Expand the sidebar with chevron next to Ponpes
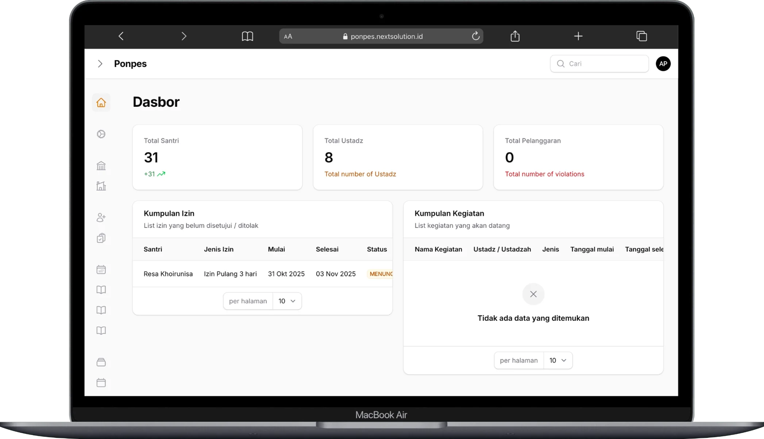This screenshot has width=764, height=439. (100, 64)
